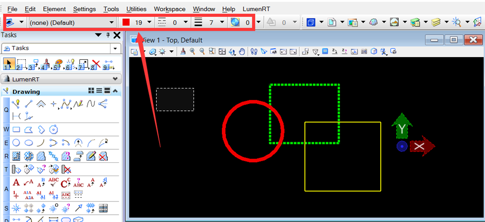Click the line weight bars icon beside 7
The image size is (485, 222).
[x=198, y=22]
